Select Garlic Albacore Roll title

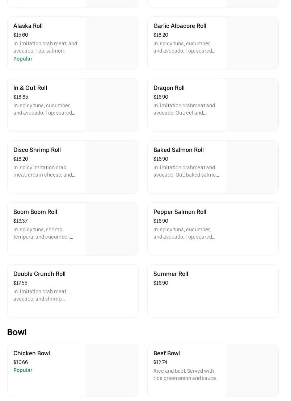[180, 26]
